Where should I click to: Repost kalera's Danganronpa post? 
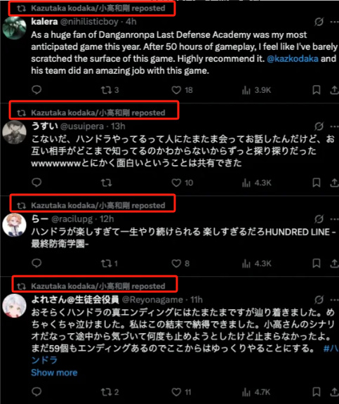109,90
